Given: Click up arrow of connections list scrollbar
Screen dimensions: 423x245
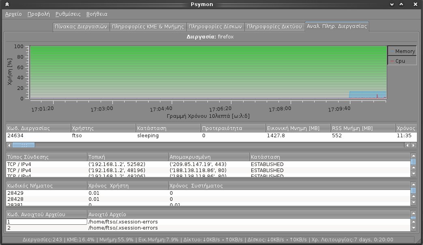Looking at the screenshot, I should [413, 156].
